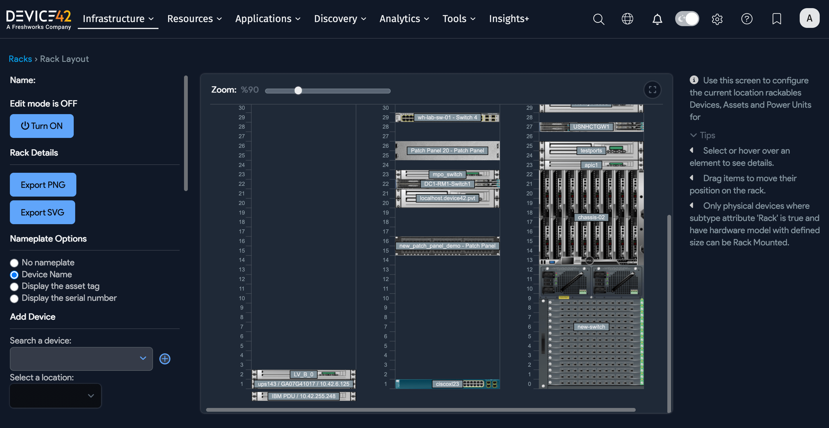Open the settings gear icon
Screen dimensions: 829x428
tap(717, 19)
